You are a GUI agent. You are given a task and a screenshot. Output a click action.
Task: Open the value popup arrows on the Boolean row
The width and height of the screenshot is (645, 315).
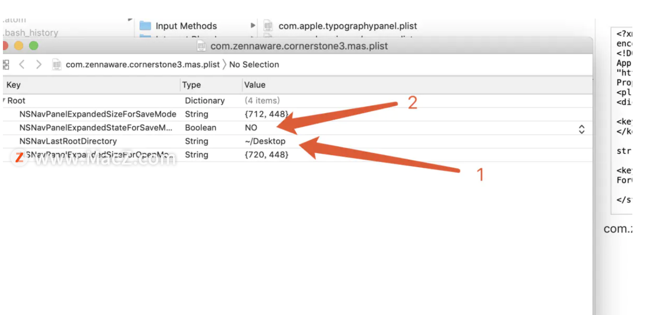(582, 129)
